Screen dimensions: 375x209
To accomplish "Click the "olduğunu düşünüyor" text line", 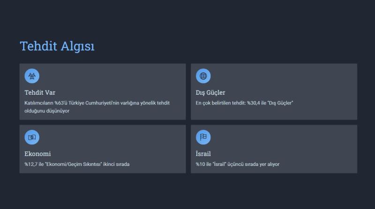I will click(47, 111).
